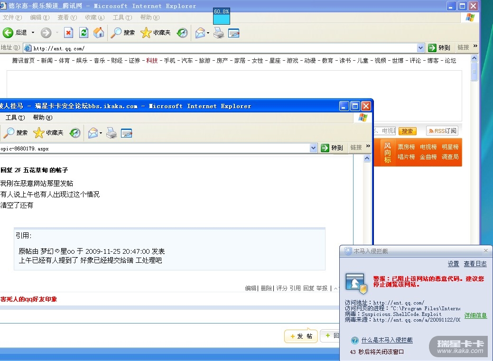Expand the Back button history arrow
This screenshot has width=493, height=361.
tap(33, 32)
